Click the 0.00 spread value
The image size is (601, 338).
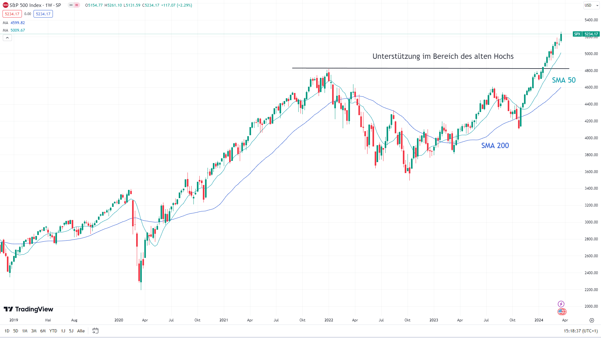[x=28, y=14]
